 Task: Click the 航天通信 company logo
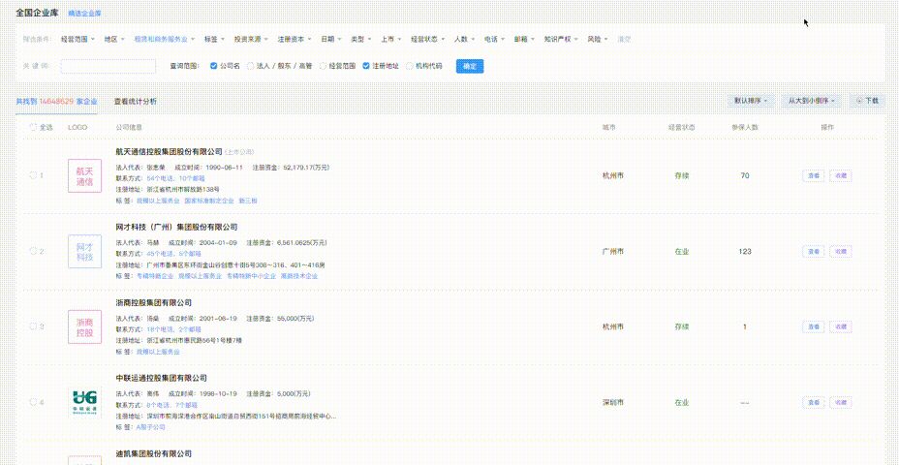[x=84, y=176]
